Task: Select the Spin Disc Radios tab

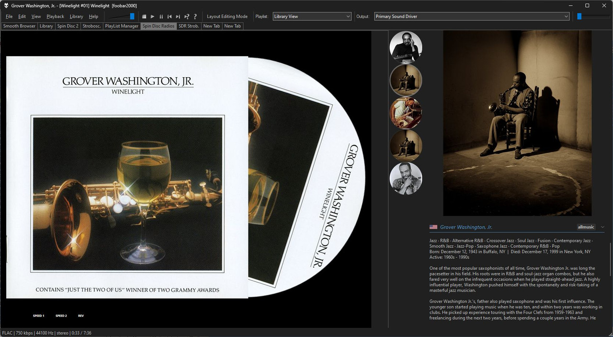Action: click(159, 26)
